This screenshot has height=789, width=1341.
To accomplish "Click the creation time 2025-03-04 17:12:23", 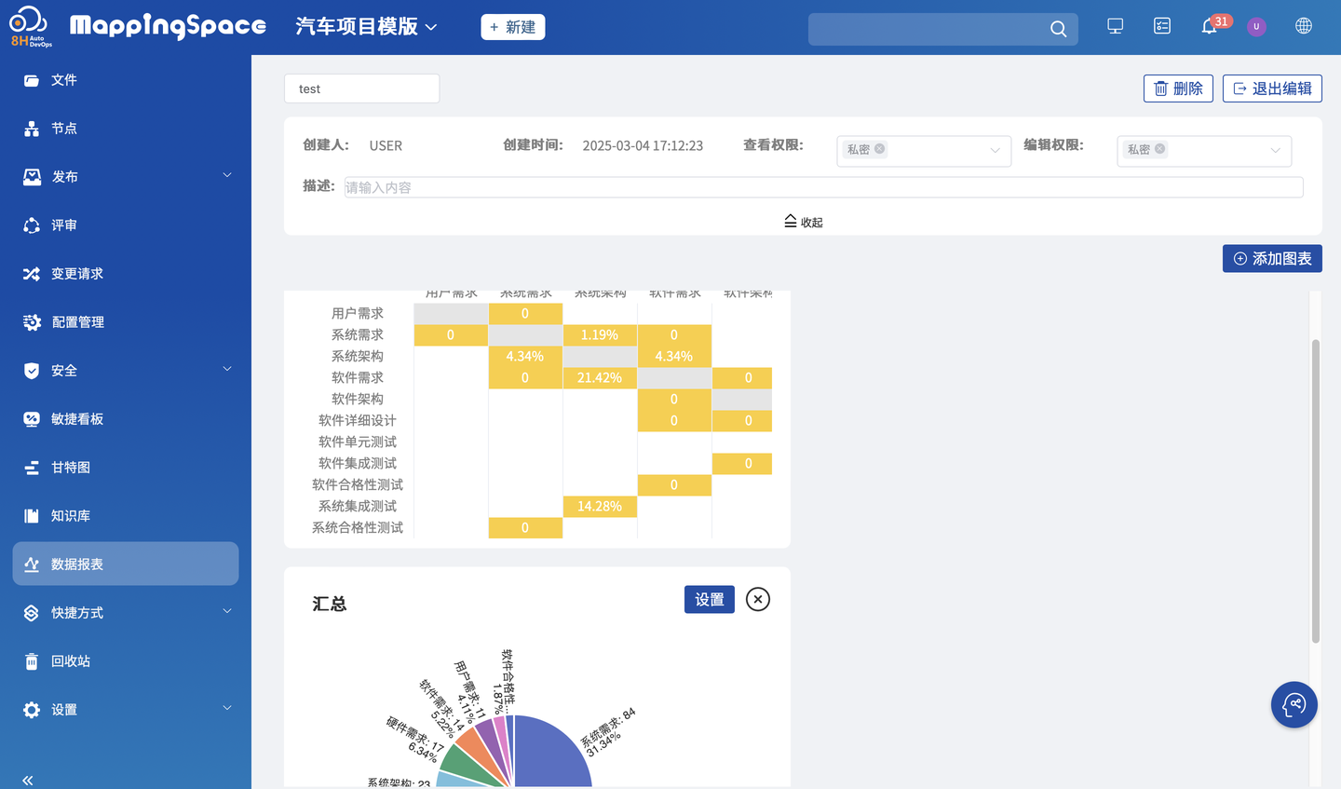I will [643, 145].
